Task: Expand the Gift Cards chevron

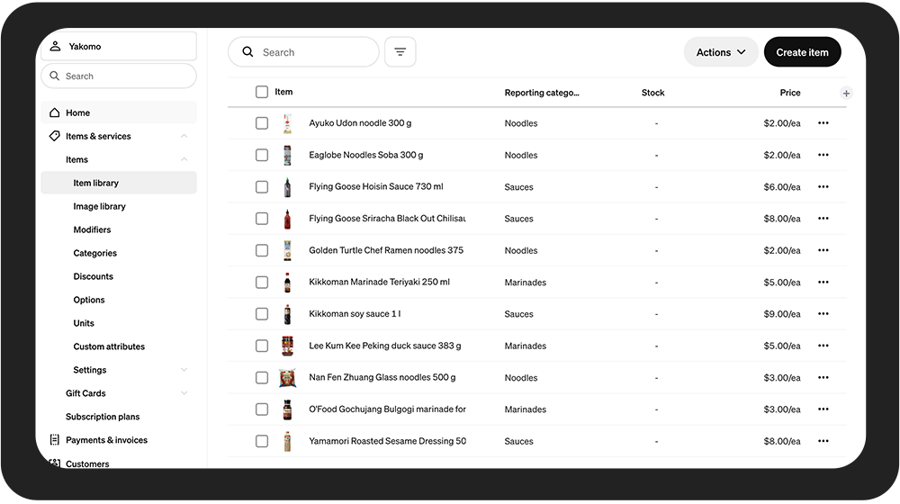Action: (184, 393)
